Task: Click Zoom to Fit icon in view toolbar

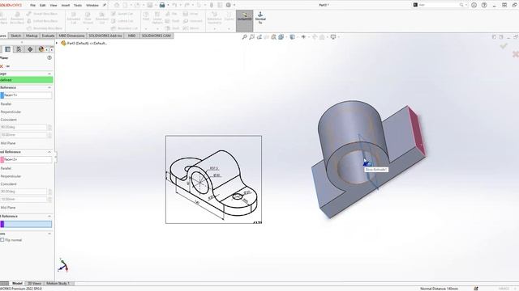Action: [245, 37]
